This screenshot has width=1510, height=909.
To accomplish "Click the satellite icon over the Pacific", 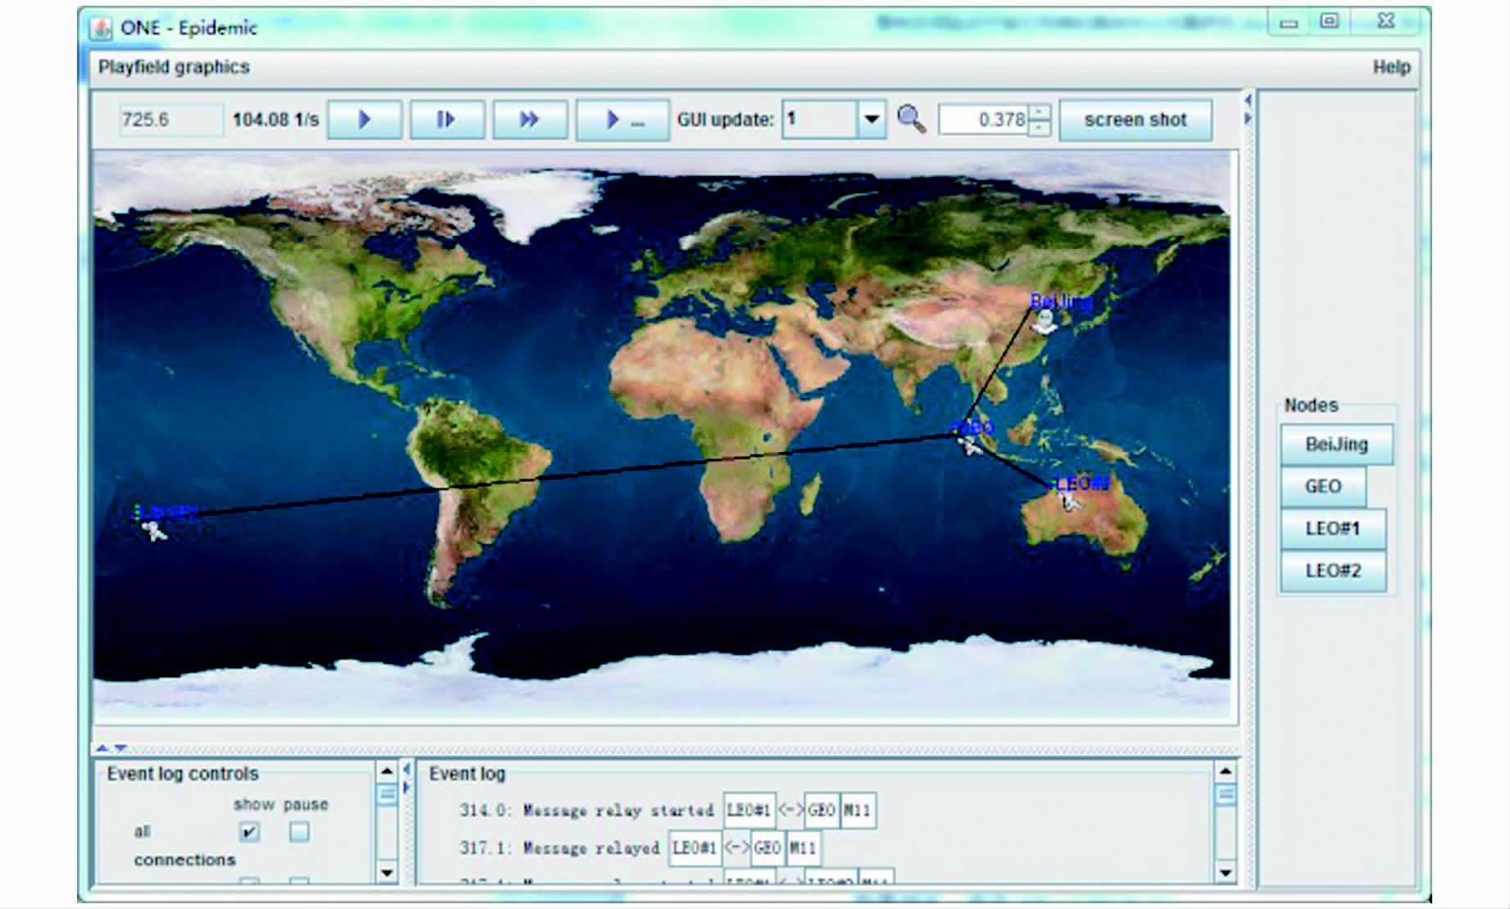I will tap(154, 531).
